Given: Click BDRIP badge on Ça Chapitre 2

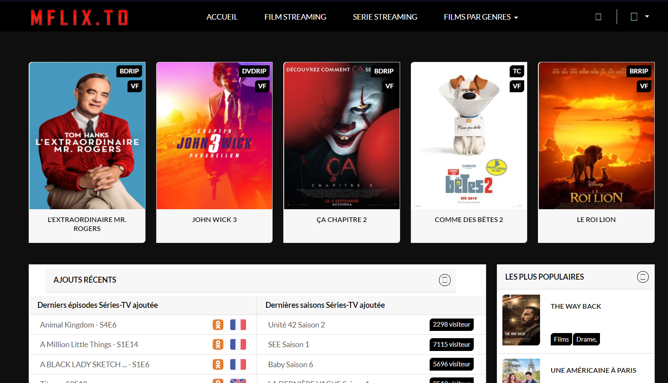Looking at the screenshot, I should [384, 71].
